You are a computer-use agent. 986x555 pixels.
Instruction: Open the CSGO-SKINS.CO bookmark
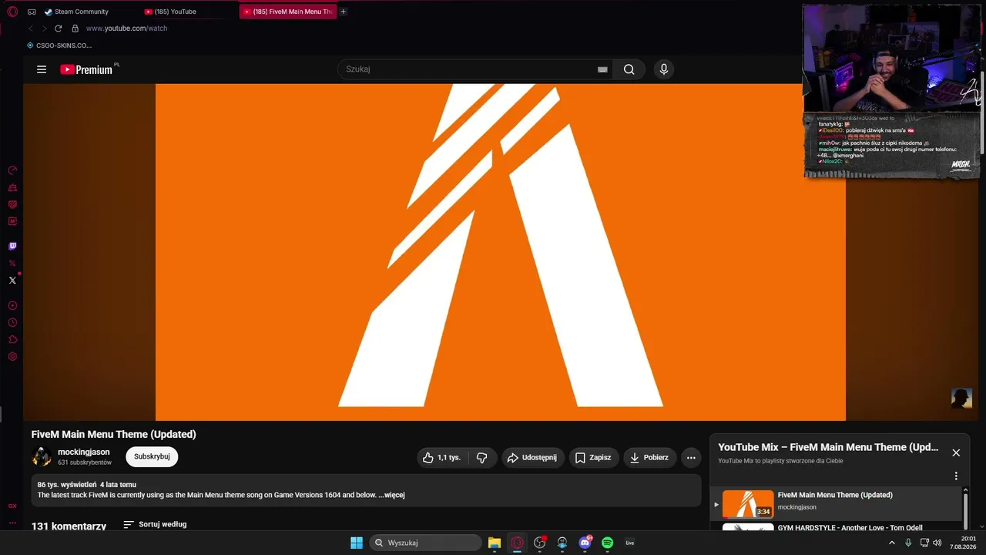point(59,45)
